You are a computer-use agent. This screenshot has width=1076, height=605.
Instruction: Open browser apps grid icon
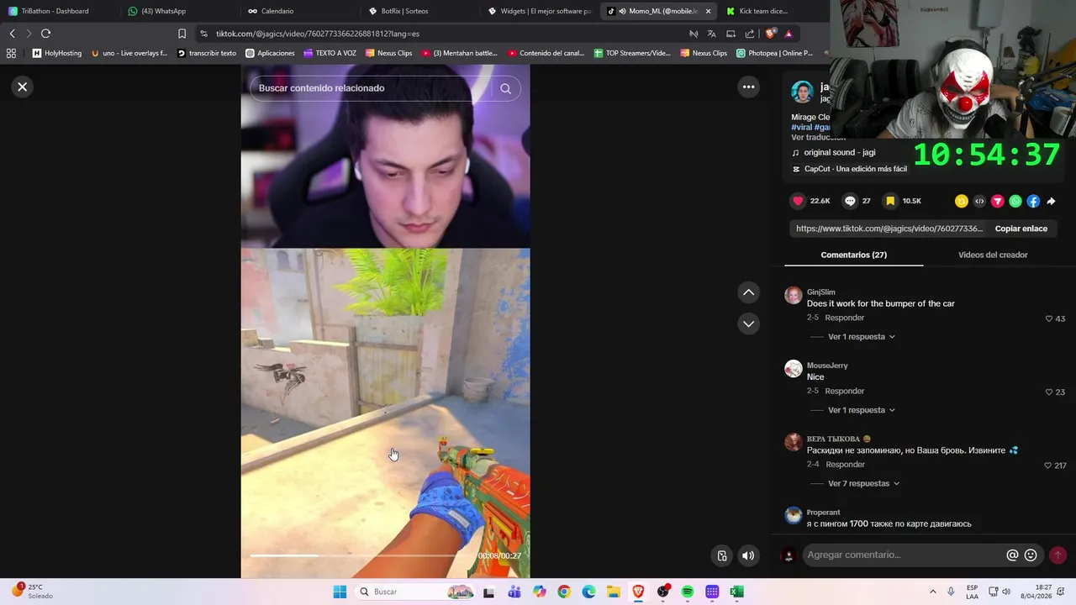click(11, 53)
